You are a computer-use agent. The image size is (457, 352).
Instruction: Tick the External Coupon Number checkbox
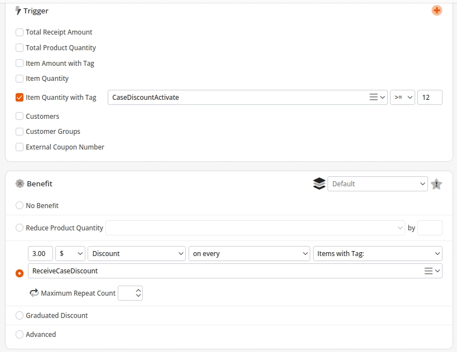20,147
